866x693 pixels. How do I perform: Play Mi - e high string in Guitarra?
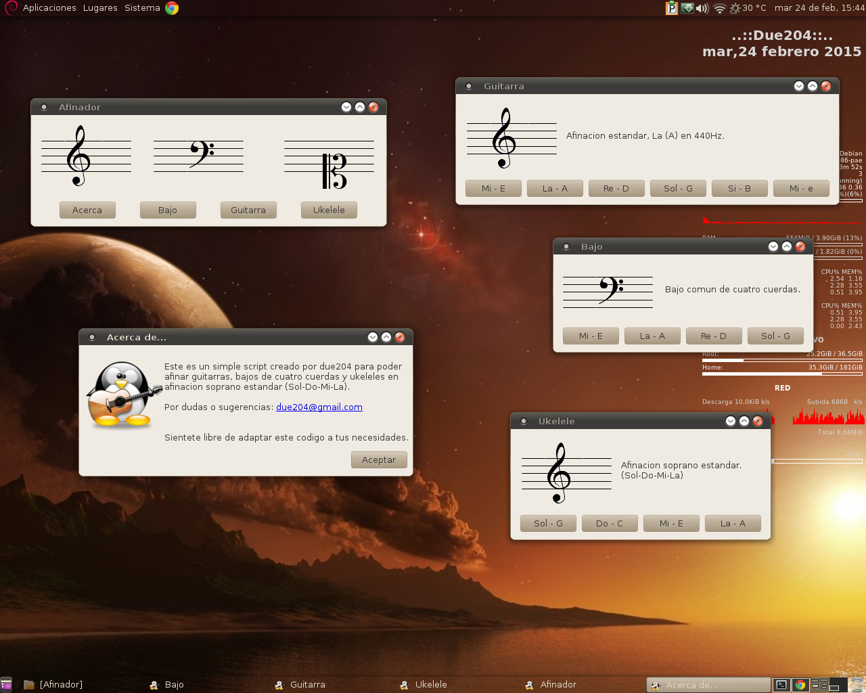pos(801,188)
